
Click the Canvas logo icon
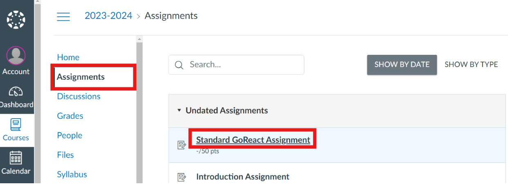(16, 20)
